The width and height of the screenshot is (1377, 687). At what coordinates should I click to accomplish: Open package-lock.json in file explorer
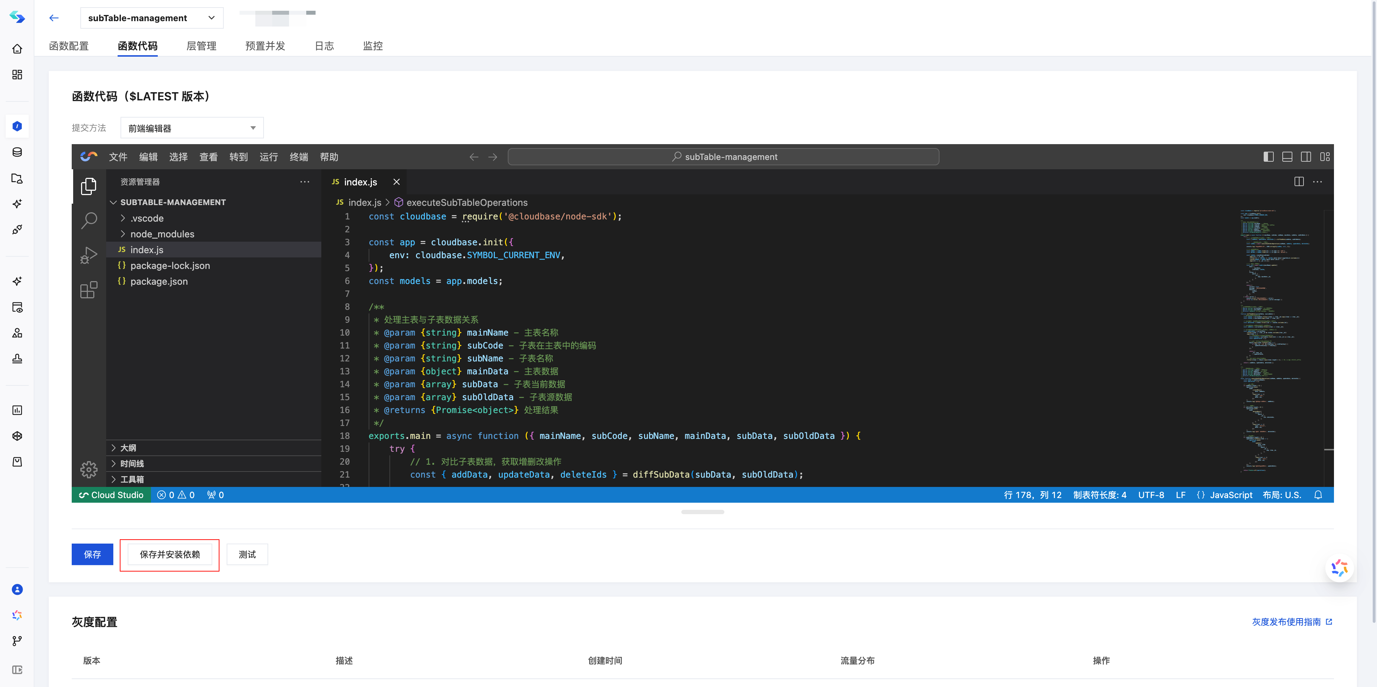(214, 266)
